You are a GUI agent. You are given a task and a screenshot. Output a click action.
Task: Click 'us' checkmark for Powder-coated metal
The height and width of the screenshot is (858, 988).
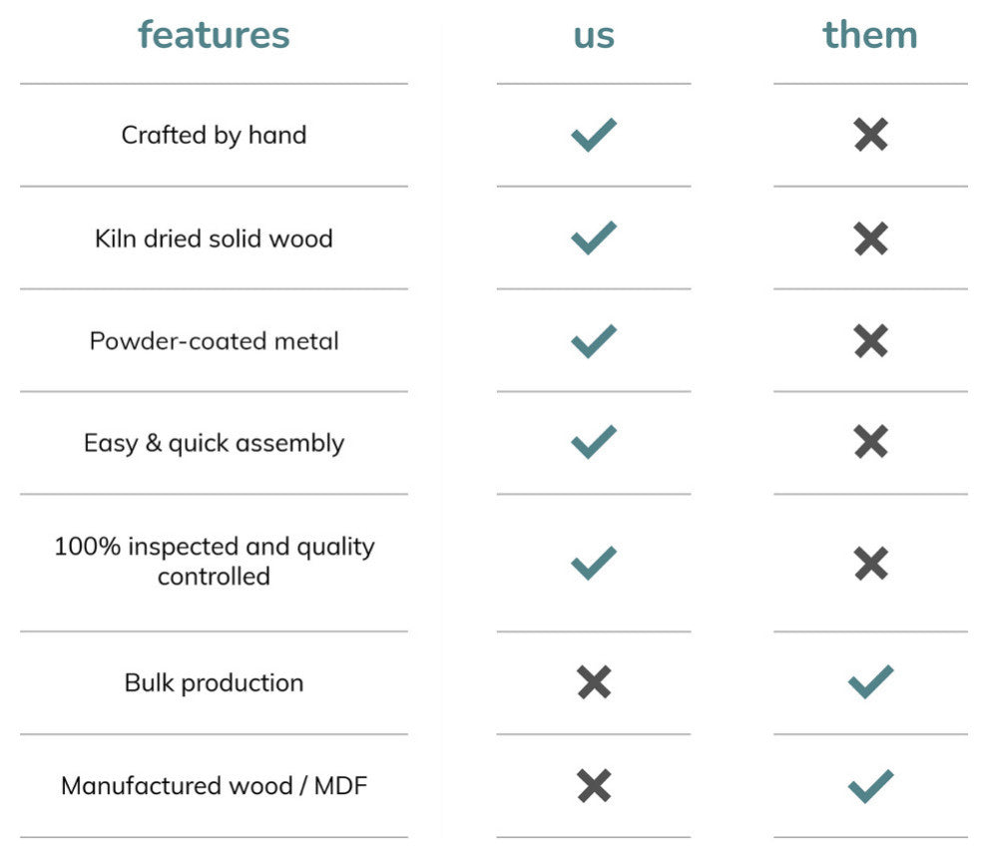(594, 341)
